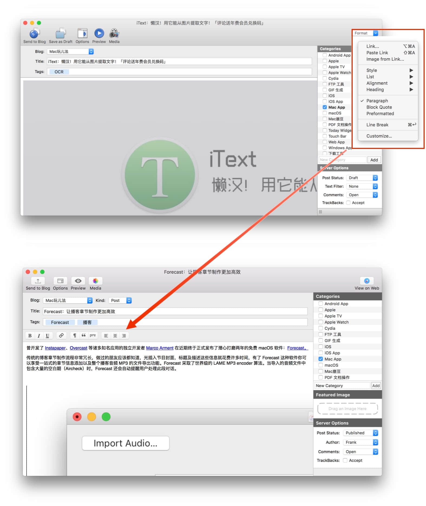Check macOS category in iText window
Viewport: 426px width, 506px height.
(x=325, y=113)
